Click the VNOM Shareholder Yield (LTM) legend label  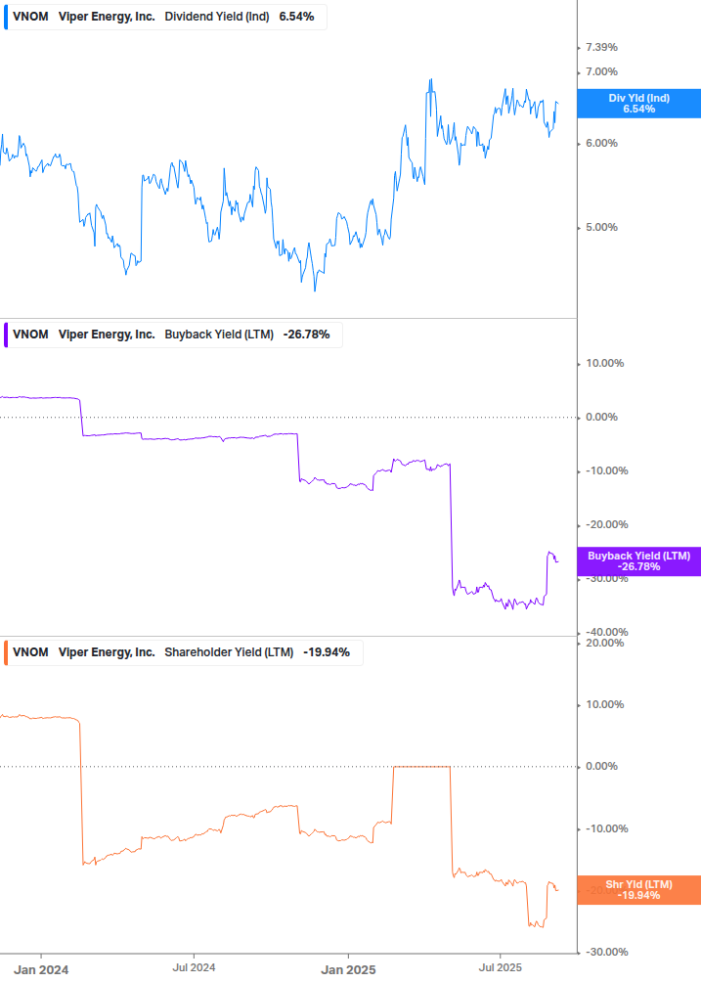tap(183, 652)
